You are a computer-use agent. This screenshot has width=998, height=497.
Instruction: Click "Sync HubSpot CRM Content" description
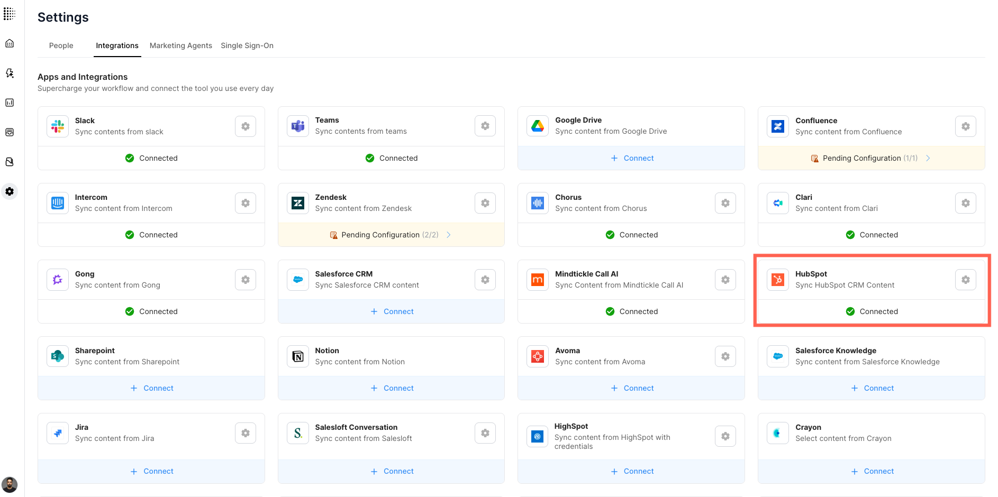point(845,285)
